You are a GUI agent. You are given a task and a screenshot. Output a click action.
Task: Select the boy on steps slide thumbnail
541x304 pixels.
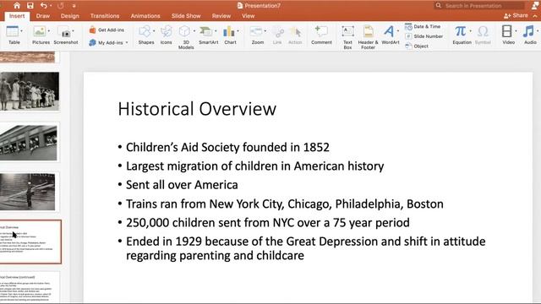pyautogui.click(x=28, y=192)
